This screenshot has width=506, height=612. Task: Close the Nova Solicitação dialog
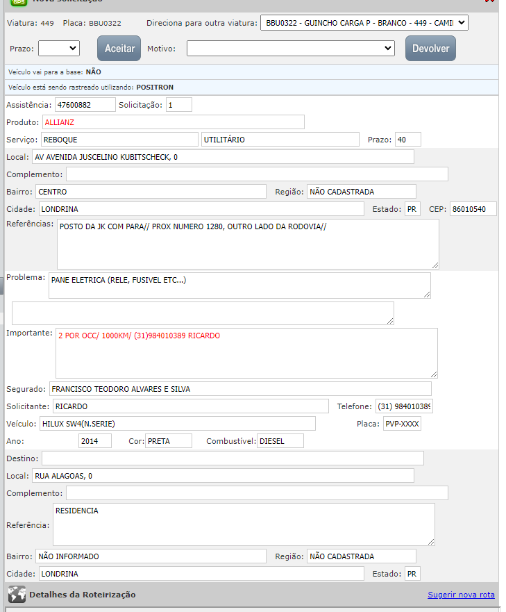click(x=490, y=2)
